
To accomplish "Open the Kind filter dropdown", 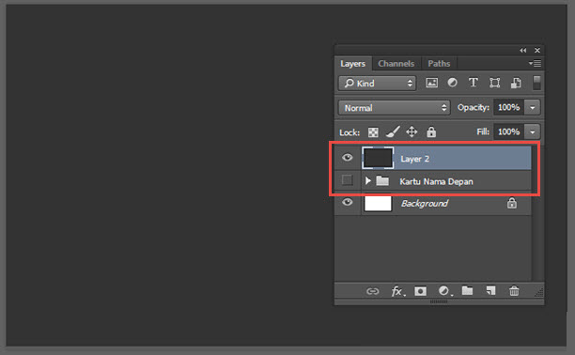I will point(378,84).
